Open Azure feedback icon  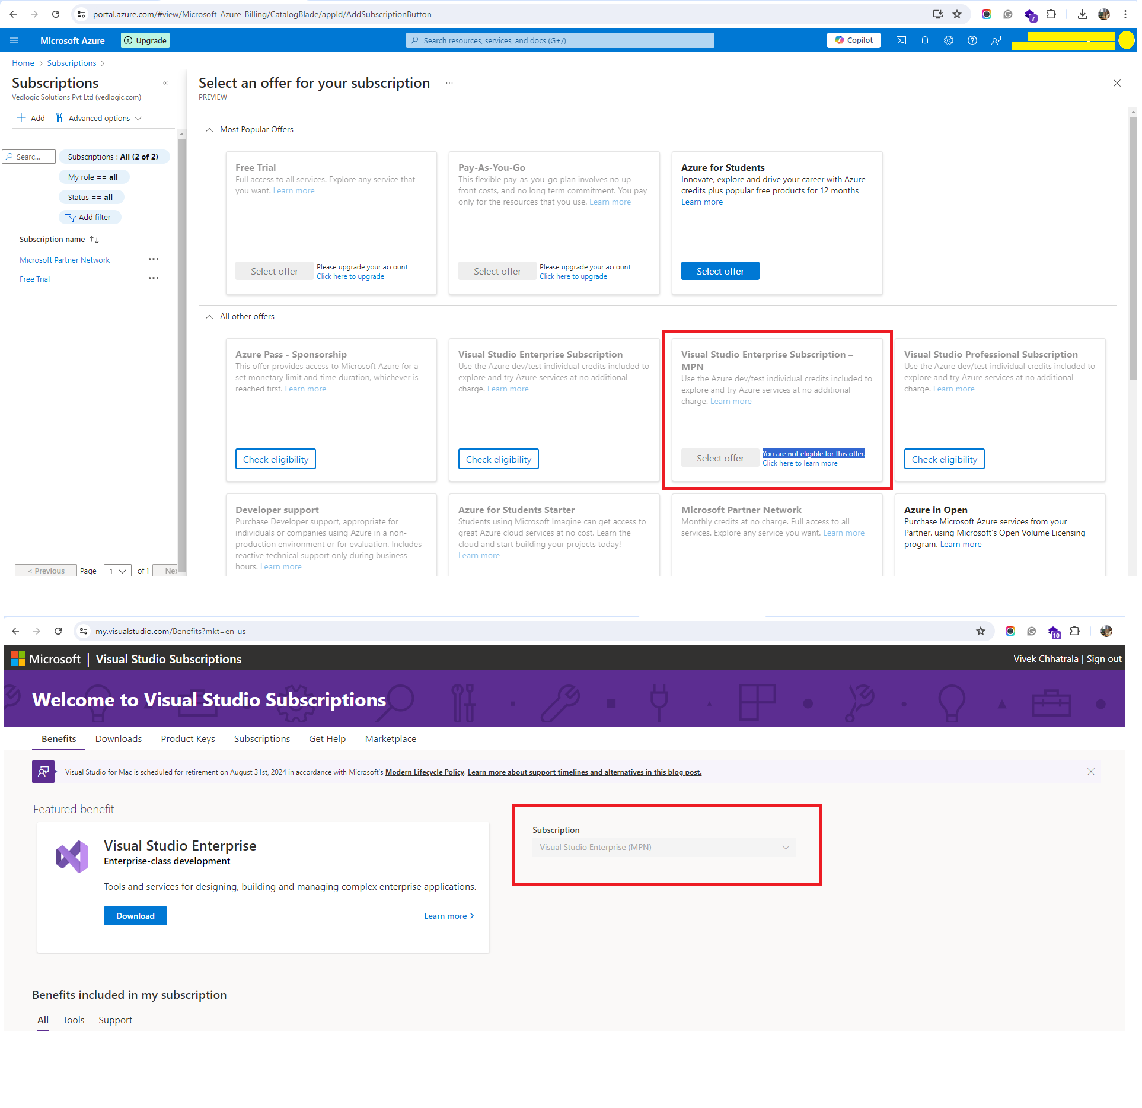click(996, 40)
